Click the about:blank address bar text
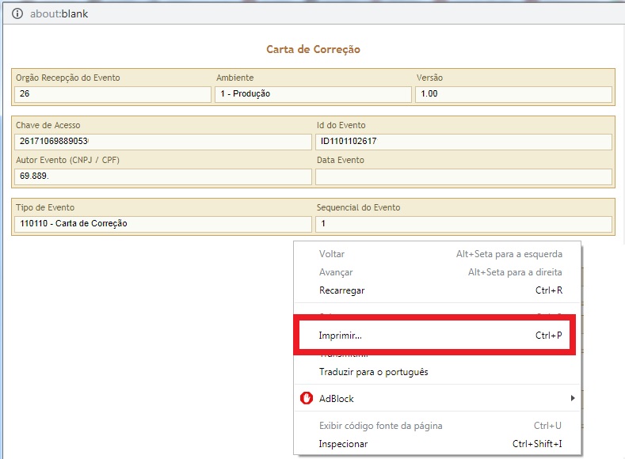 pos(59,13)
